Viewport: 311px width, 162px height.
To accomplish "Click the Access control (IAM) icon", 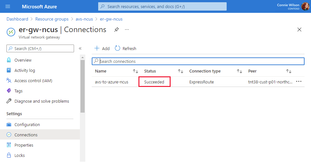I will coord(9,81).
